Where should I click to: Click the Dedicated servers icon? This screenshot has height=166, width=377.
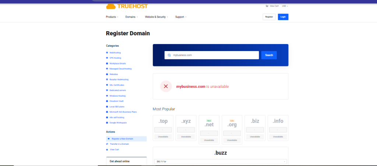coord(107,90)
